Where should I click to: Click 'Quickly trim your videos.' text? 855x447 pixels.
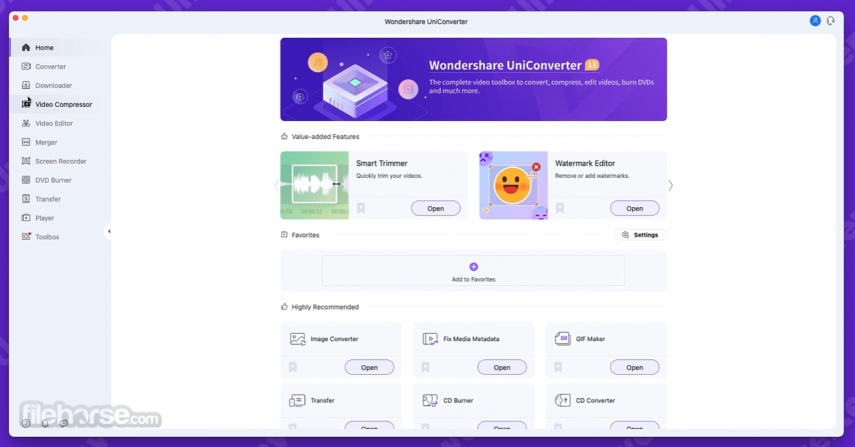pyautogui.click(x=389, y=176)
